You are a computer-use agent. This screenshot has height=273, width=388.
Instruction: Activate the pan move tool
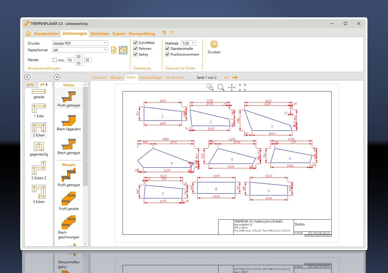(232, 87)
